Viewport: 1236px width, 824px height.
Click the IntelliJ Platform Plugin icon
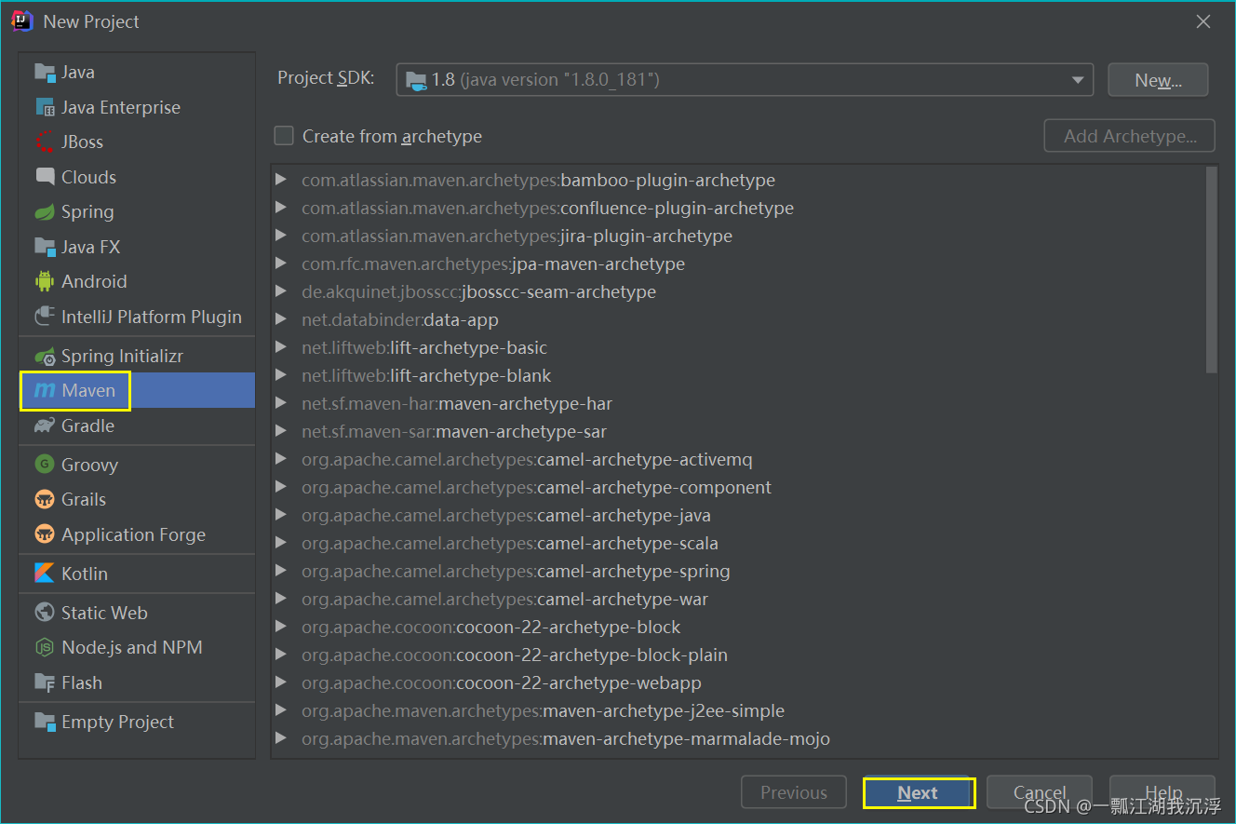[x=45, y=317]
